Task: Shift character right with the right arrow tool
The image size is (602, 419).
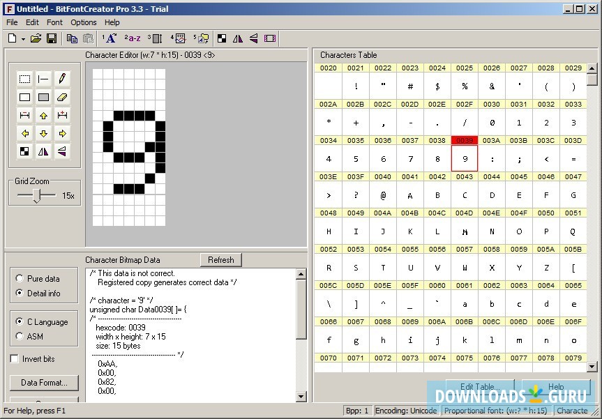Action: (x=62, y=133)
